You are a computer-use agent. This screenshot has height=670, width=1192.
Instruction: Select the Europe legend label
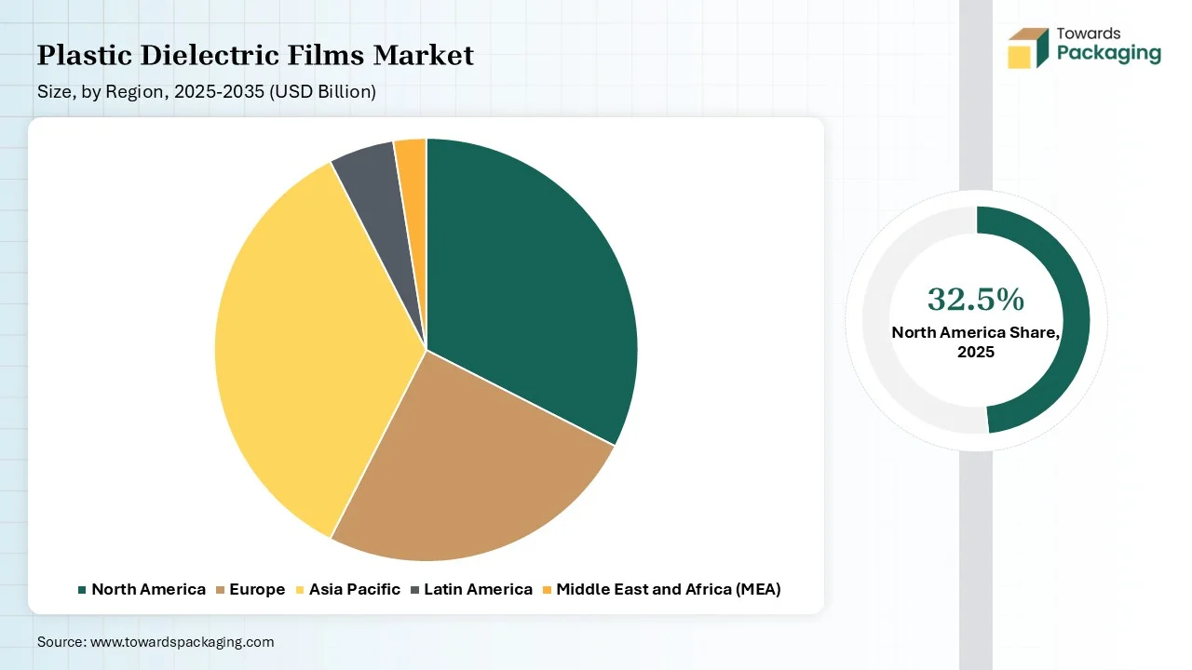pyautogui.click(x=257, y=589)
